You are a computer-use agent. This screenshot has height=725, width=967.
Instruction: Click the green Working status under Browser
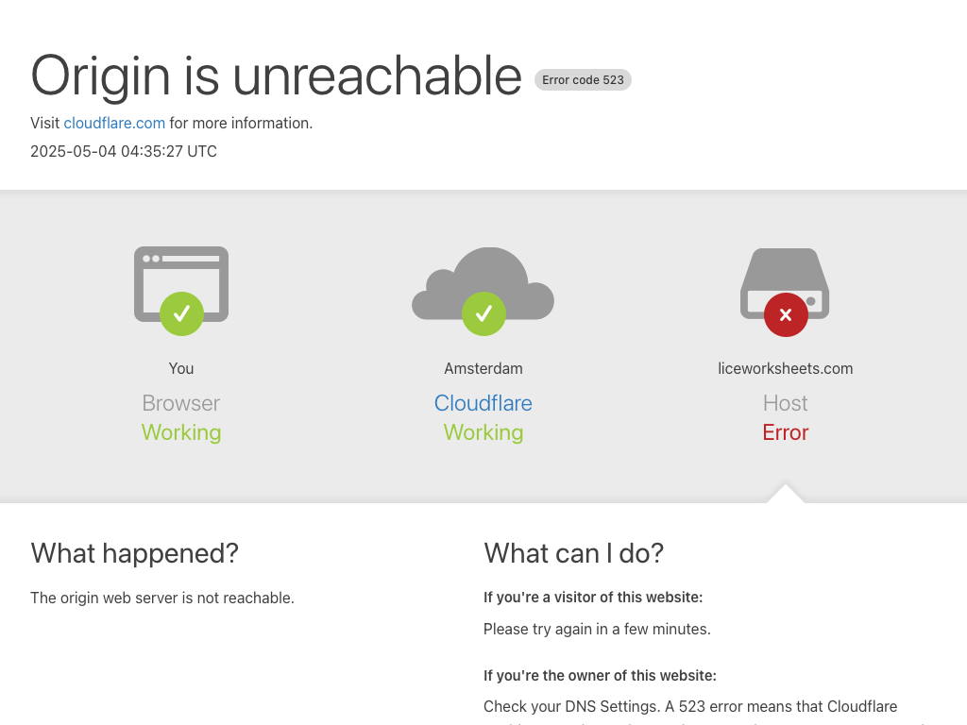point(181,432)
